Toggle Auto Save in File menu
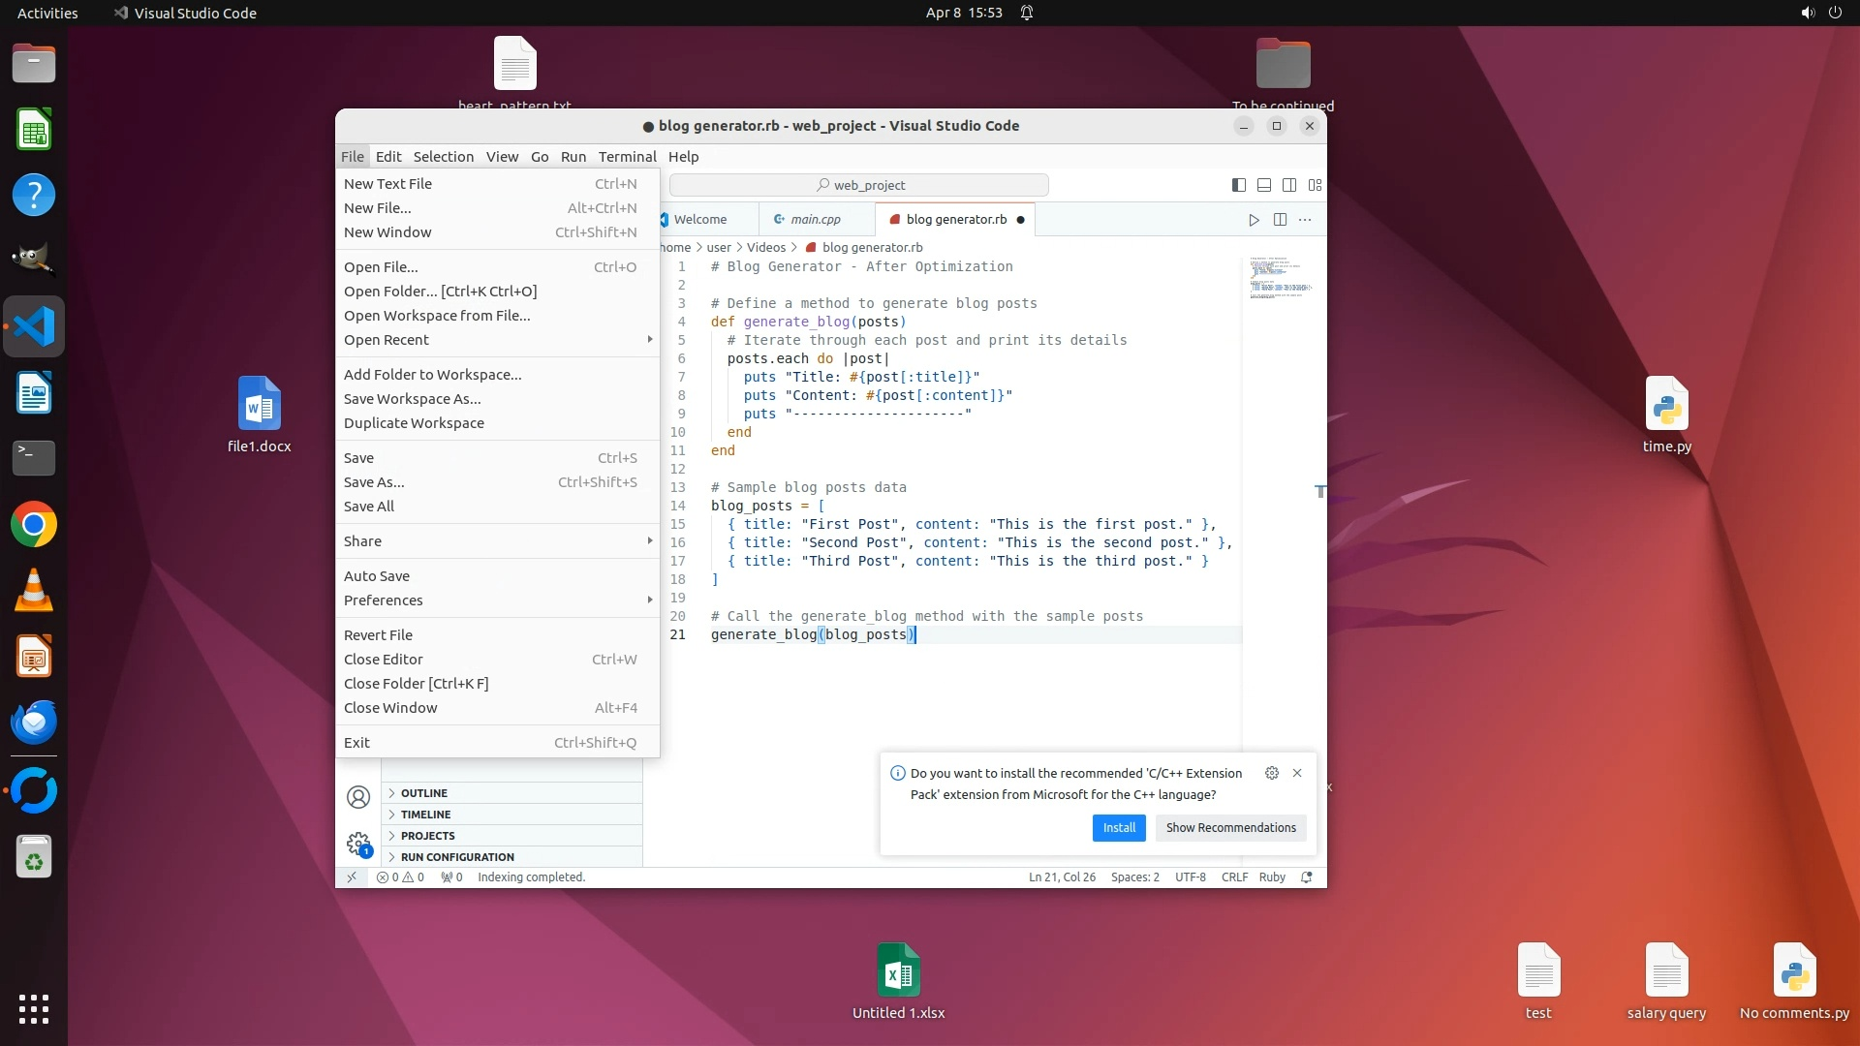 pos(377,576)
